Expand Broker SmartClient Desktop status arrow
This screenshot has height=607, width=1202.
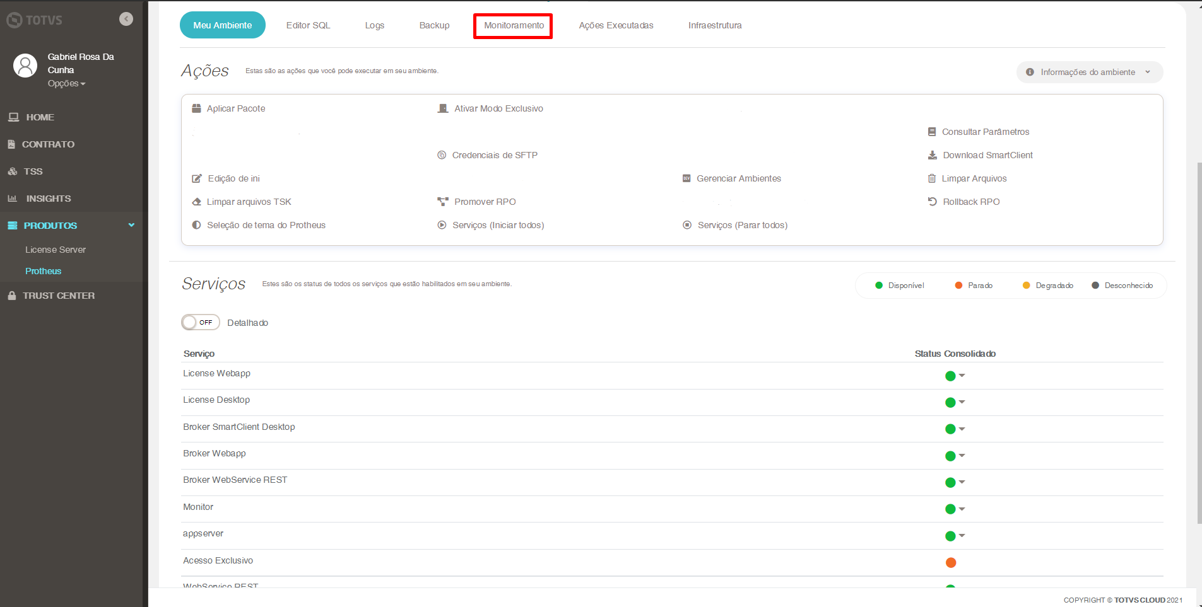point(962,429)
